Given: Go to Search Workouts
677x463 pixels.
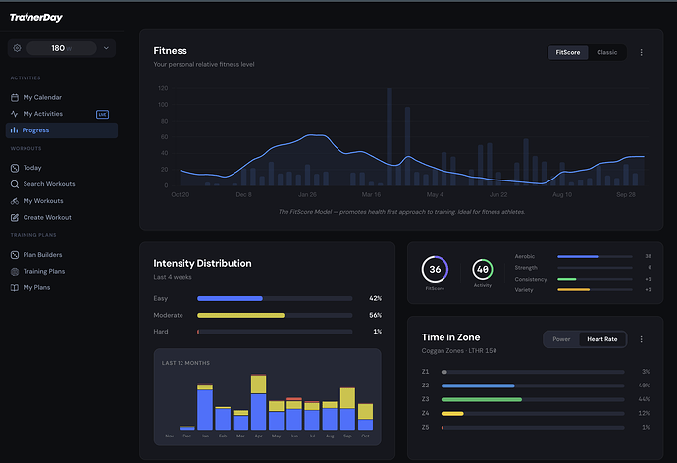Looking at the screenshot, I should (x=49, y=184).
